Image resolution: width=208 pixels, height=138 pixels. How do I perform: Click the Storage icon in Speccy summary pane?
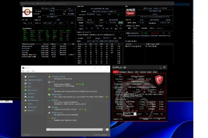49,107
